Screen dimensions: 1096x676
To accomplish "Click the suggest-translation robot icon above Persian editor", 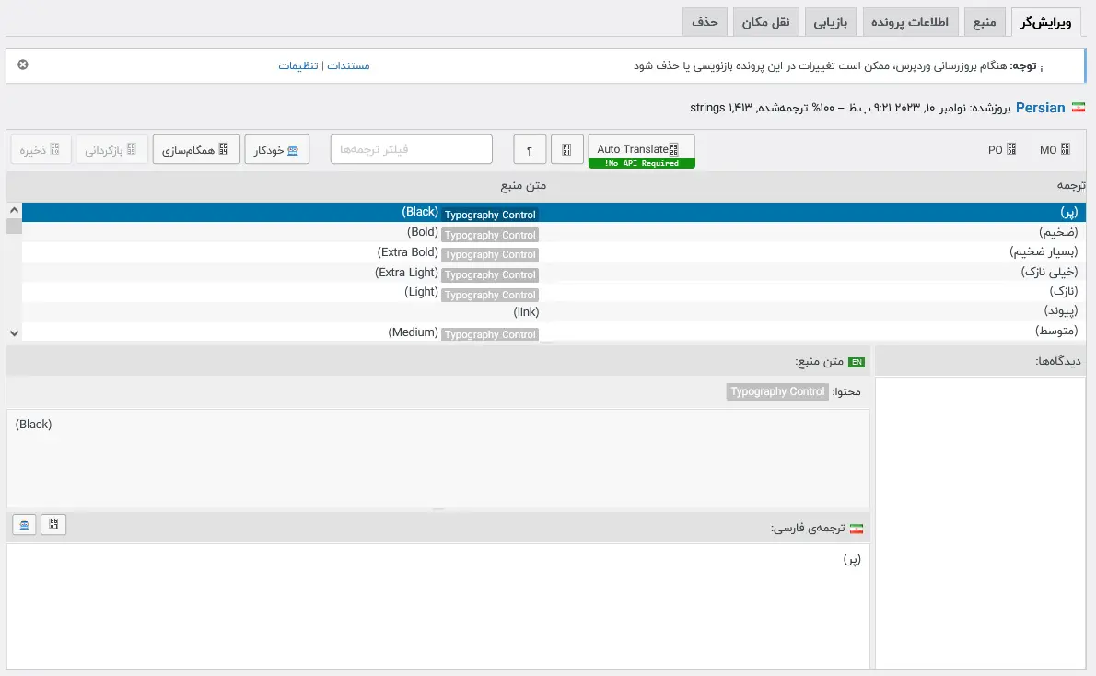I will tap(25, 524).
